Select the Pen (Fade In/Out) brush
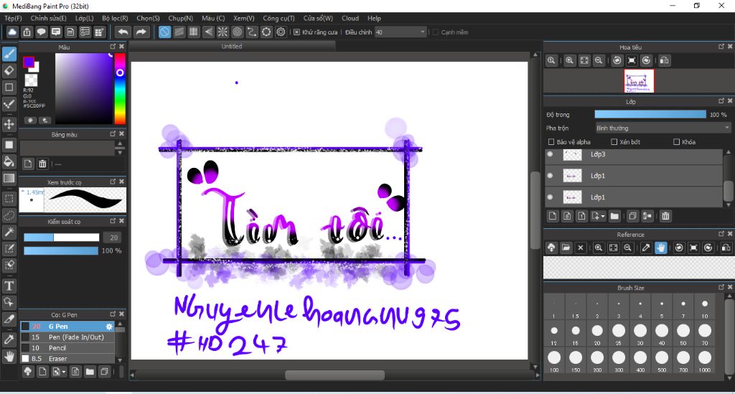Viewport: 735px width, 394px height. (67, 337)
